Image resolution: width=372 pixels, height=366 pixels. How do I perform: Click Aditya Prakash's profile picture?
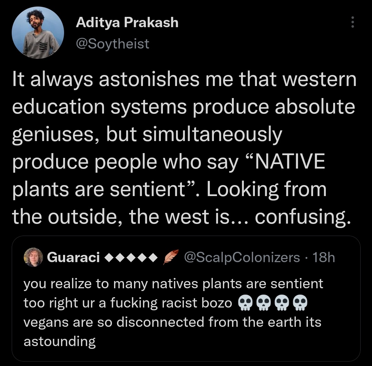pyautogui.click(x=38, y=32)
